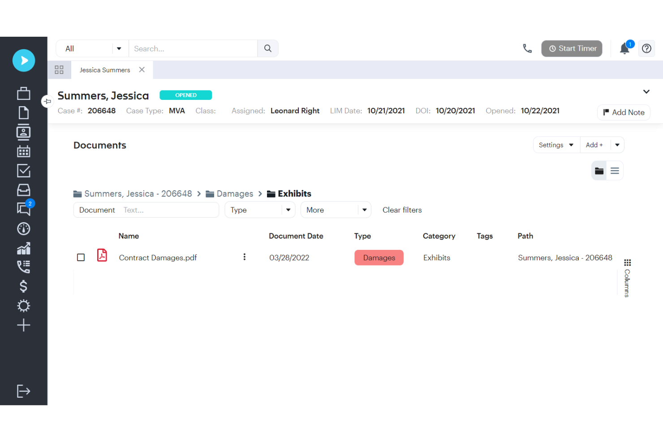Open the dashboard grid icon beside the tabs
This screenshot has width=663, height=442.
59,70
